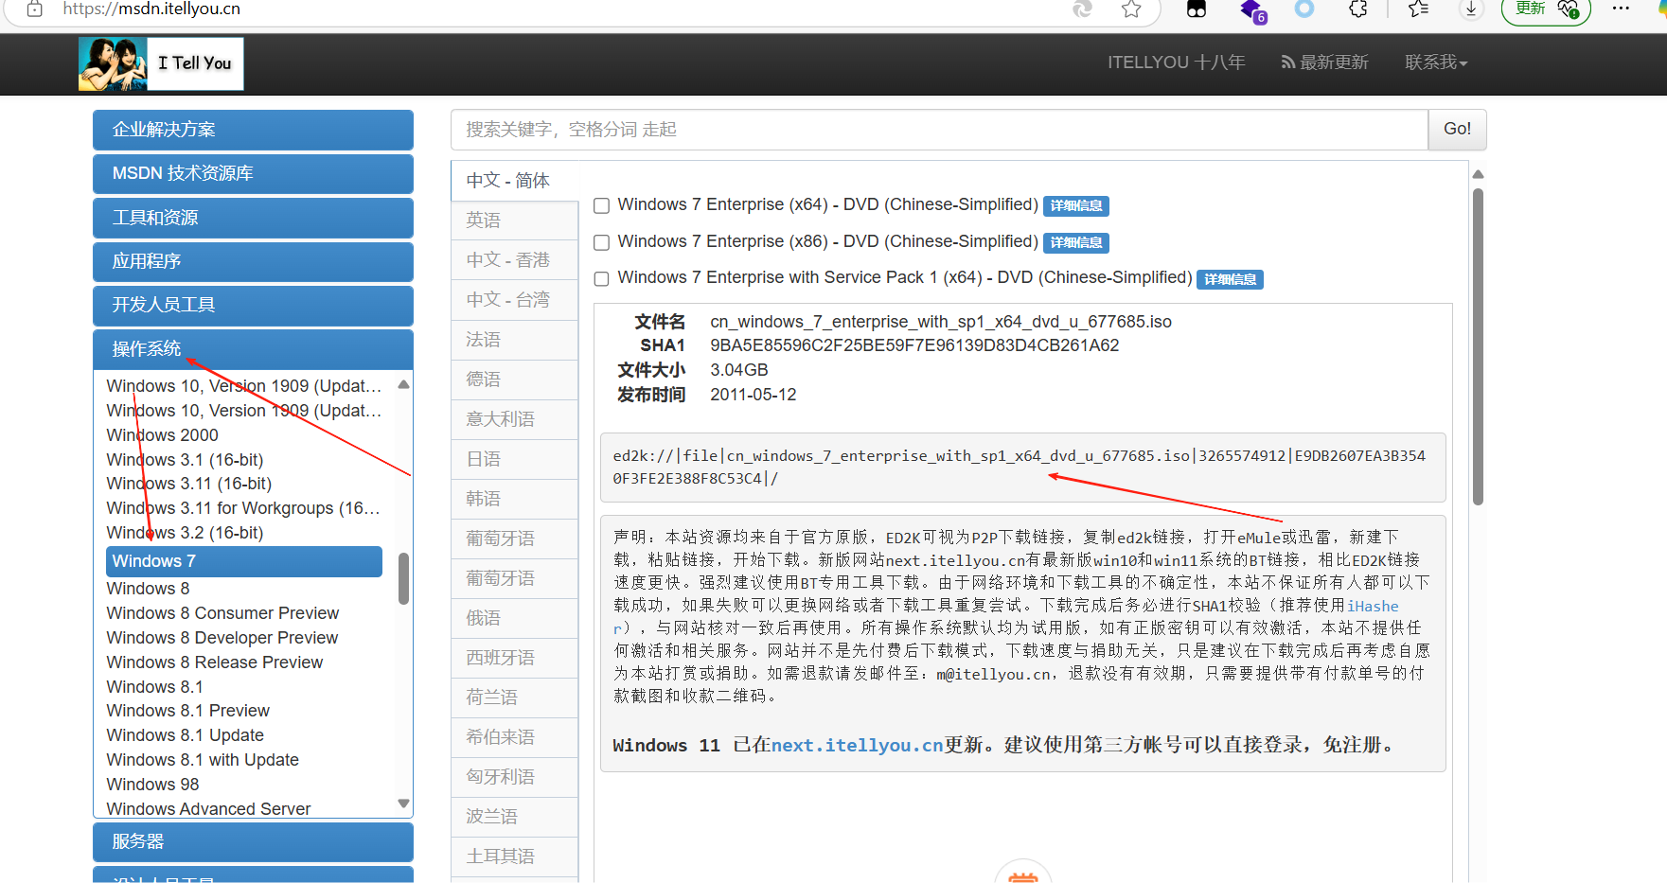Viewport: 1667px width, 883px height.
Task: Click the 更新 browser update button
Action: point(1546,10)
